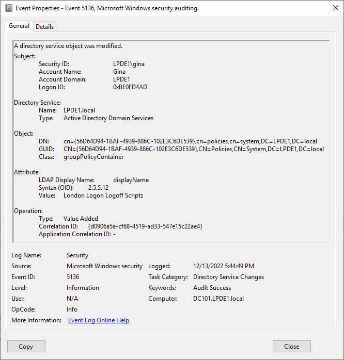Screen dimensions: 344x360
Task: Click the 'Operation:' section heading
Action: coord(28,211)
